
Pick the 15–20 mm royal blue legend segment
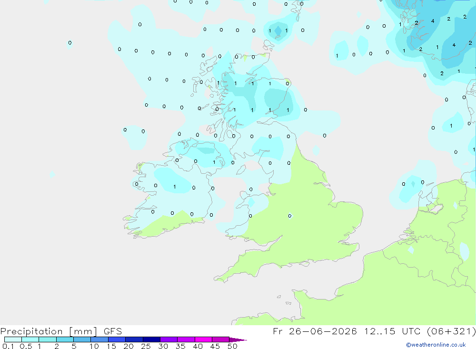coord(117,339)
